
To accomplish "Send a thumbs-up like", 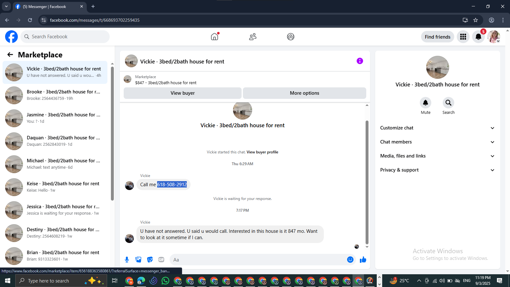I will (363, 260).
